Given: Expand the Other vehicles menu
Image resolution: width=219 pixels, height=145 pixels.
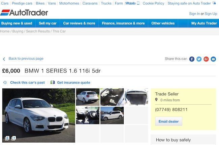Looking at the screenshot, I should coord(163,23).
